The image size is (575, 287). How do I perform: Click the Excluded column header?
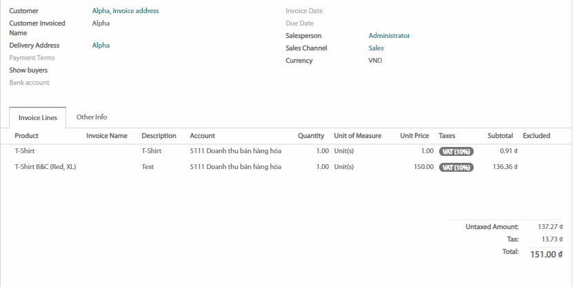pos(536,136)
